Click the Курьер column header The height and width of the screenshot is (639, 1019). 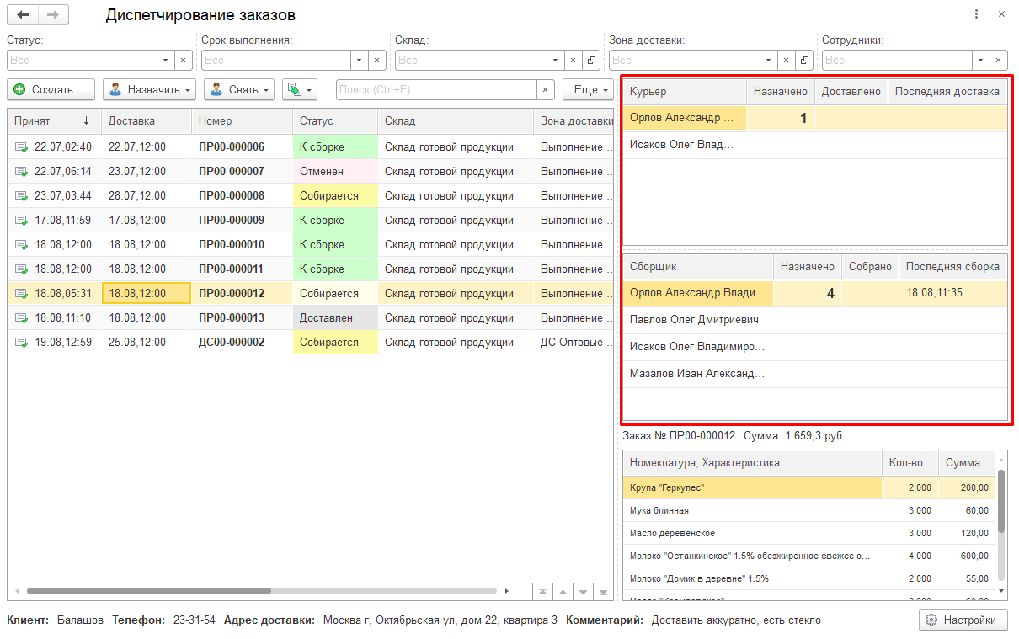point(685,92)
